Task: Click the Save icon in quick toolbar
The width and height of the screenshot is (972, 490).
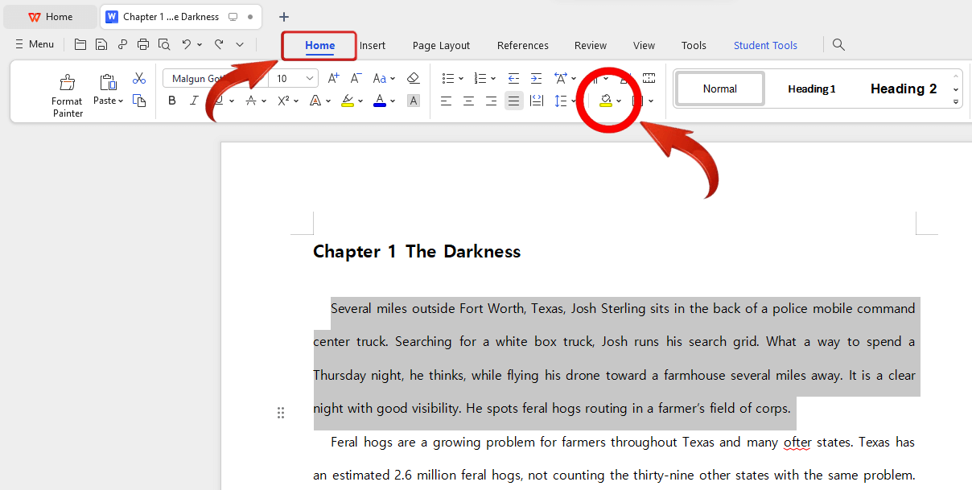Action: click(x=101, y=44)
